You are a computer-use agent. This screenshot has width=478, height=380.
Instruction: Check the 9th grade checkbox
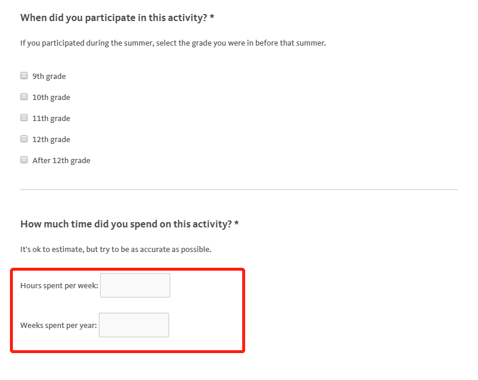24,75
